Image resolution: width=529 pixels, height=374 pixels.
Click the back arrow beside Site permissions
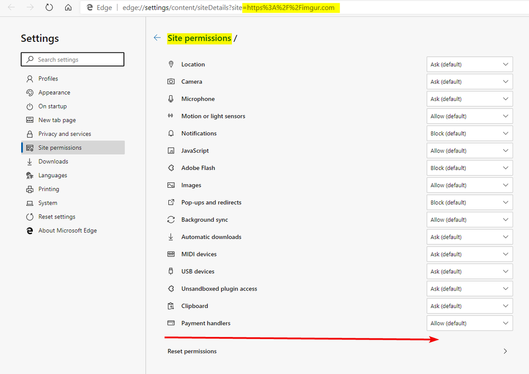coord(157,38)
